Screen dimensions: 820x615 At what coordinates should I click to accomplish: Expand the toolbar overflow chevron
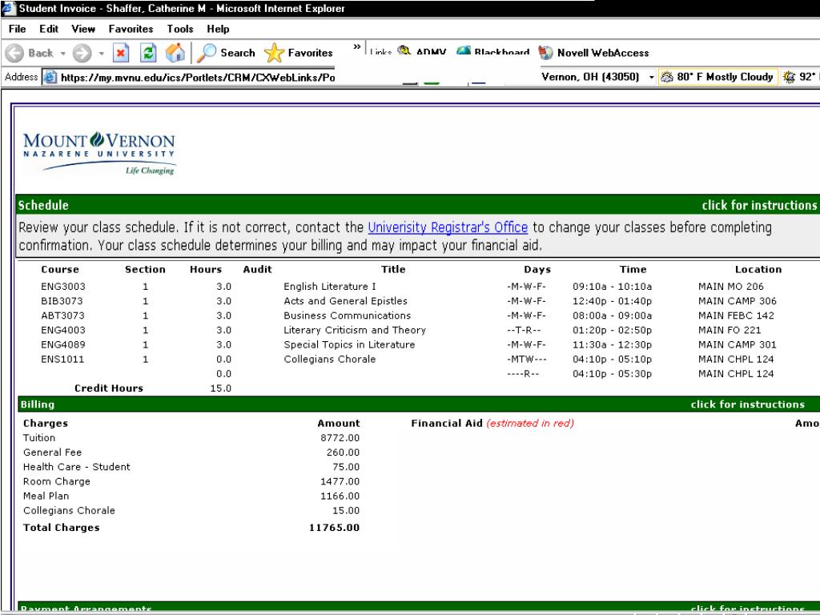click(356, 47)
